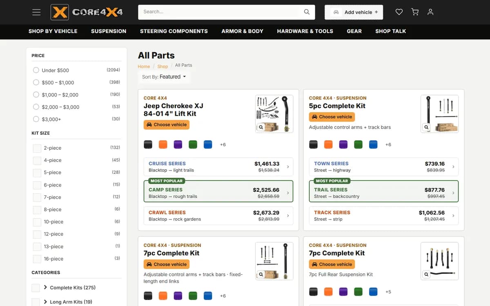490x306 pixels.
Task: Show +5 more colors on 7pc rear kit
Action: (x=388, y=292)
